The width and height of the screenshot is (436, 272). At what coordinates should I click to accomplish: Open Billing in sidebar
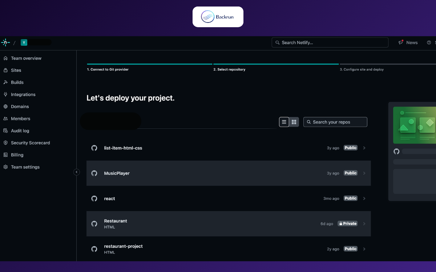point(17,155)
